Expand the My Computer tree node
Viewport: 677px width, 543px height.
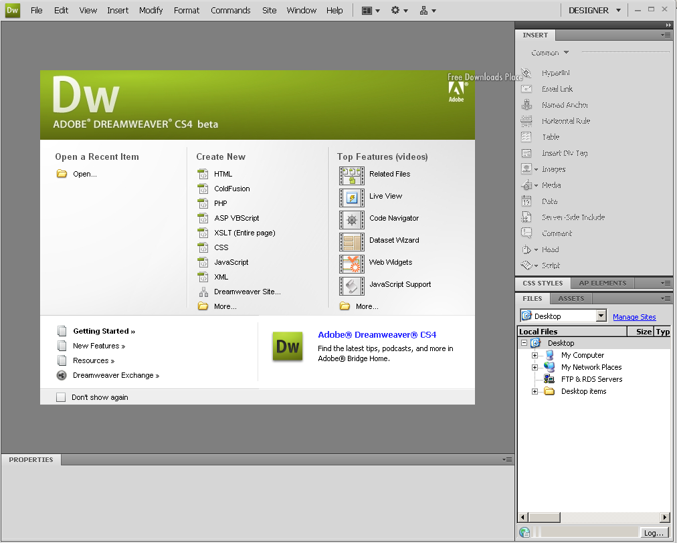(x=535, y=355)
